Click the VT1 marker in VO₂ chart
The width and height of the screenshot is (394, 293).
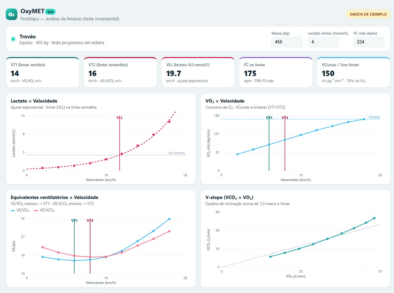pyautogui.click(x=269, y=117)
